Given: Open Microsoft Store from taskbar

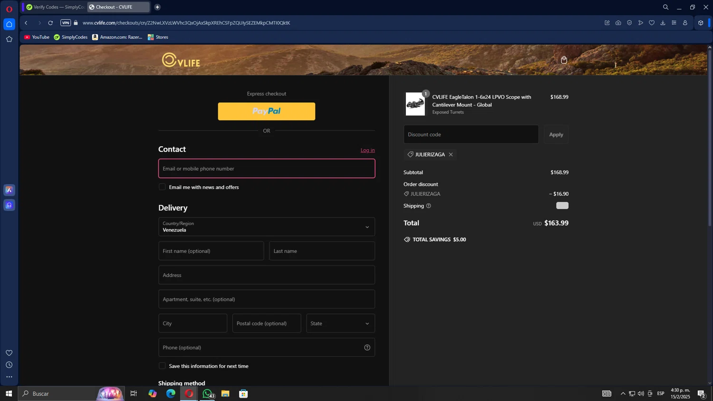Looking at the screenshot, I should click(243, 393).
